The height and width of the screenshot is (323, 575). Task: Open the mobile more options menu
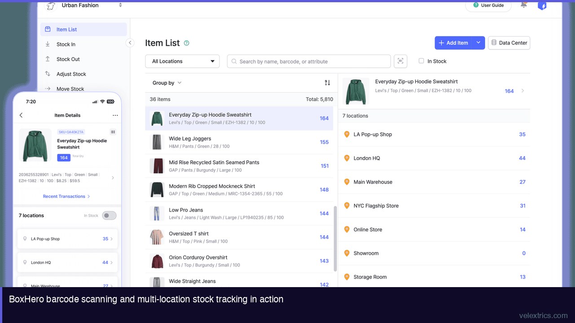(115, 115)
